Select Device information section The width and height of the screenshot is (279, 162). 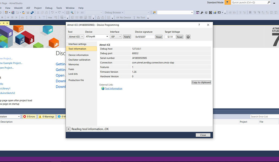click(81, 55)
